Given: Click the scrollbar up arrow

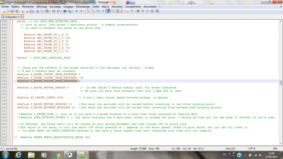Looking at the screenshot, I should pos(280,21).
